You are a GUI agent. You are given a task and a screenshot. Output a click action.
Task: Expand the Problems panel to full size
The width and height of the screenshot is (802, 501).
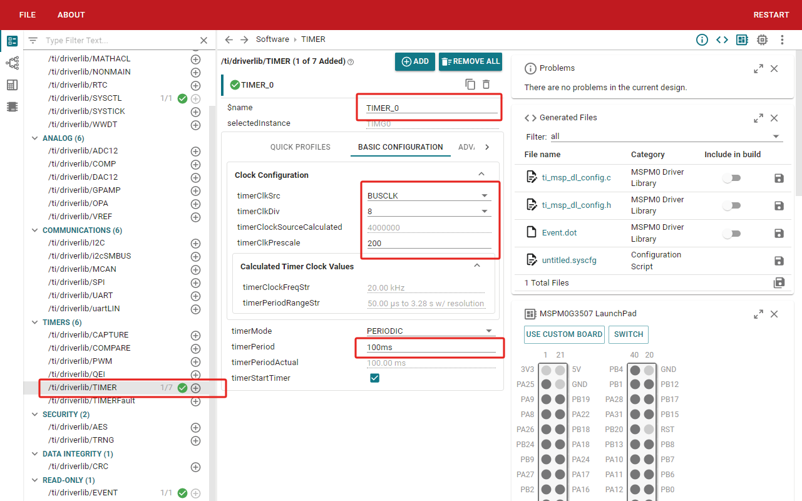758,68
